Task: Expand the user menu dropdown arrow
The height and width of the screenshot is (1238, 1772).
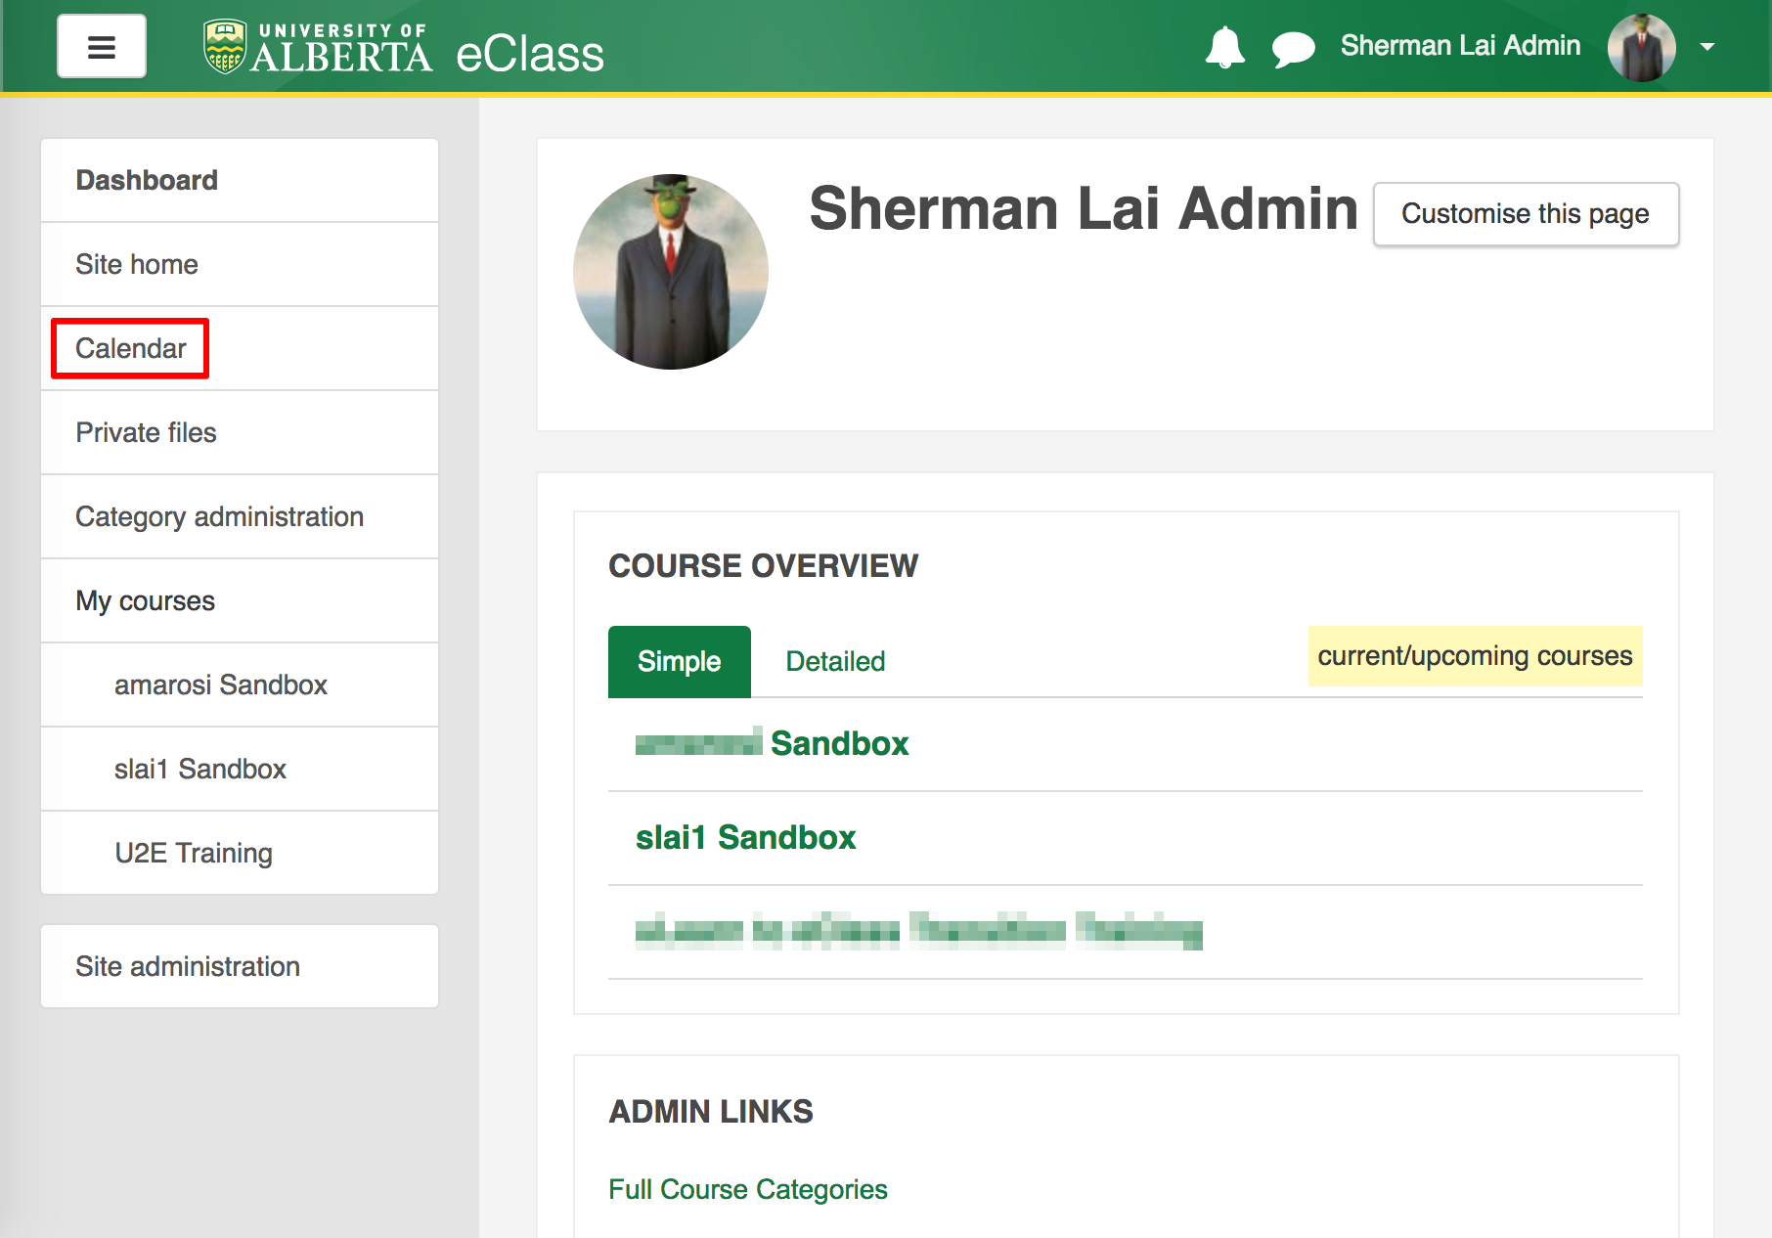Action: tap(1707, 47)
